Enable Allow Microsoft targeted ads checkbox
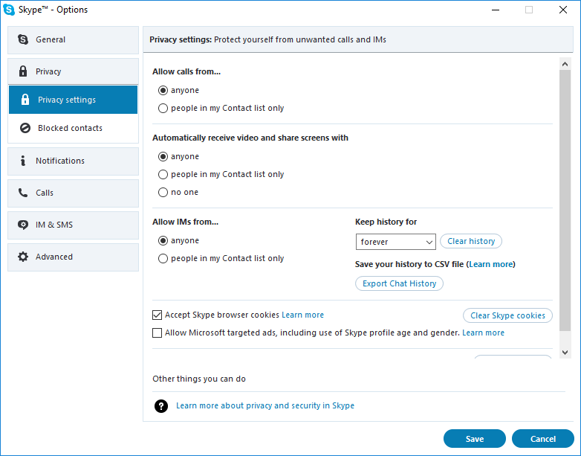This screenshot has height=456, width=581. (157, 333)
